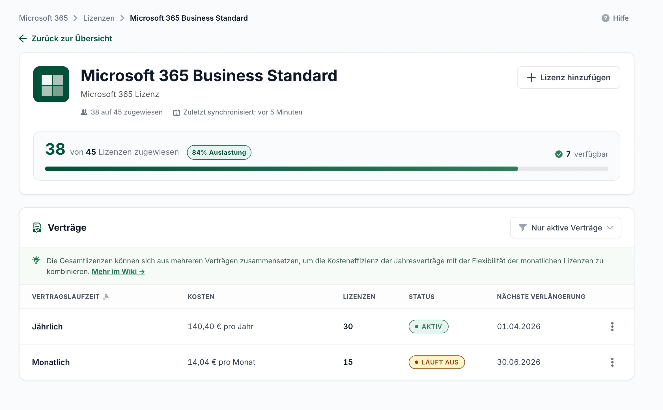Click the license count 30
Viewport: 663px width, 410px height.
348,327
